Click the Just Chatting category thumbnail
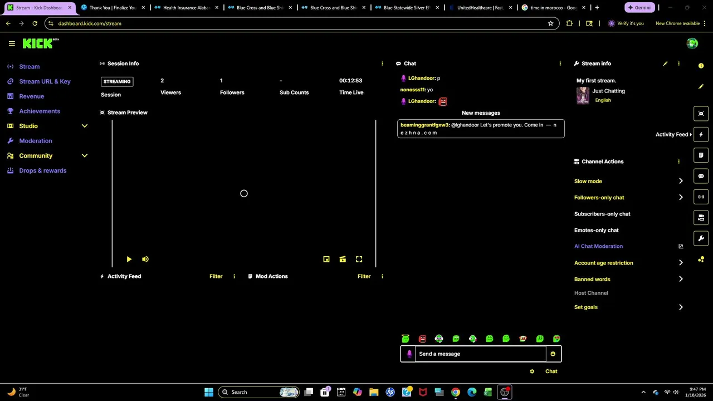713x401 pixels. tap(583, 96)
